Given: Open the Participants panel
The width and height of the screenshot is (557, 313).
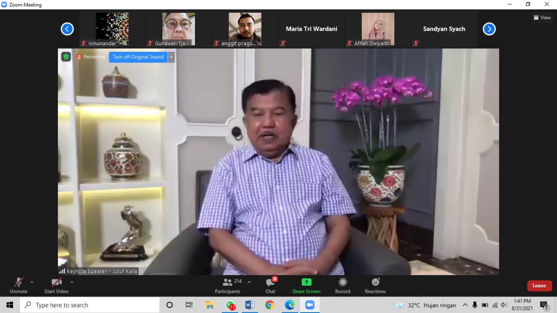Looking at the screenshot, I should 228,285.
